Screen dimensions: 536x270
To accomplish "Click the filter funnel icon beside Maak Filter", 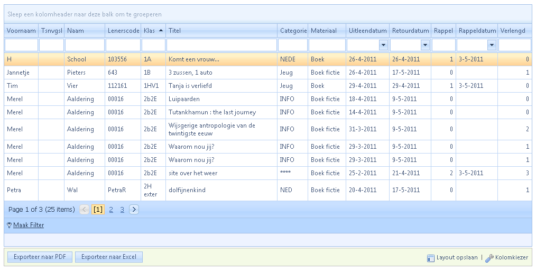I will 9,226.
